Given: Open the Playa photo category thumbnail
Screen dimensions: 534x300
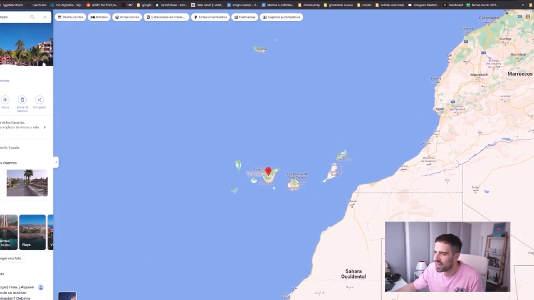Looking at the screenshot, I should [32, 232].
